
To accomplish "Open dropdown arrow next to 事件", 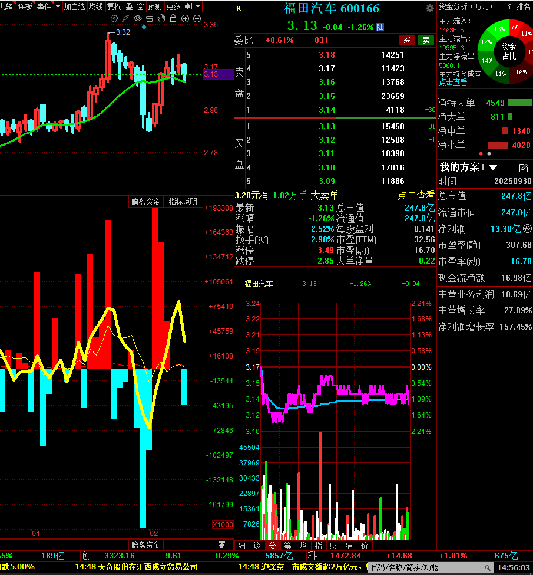I will [x=58, y=6].
